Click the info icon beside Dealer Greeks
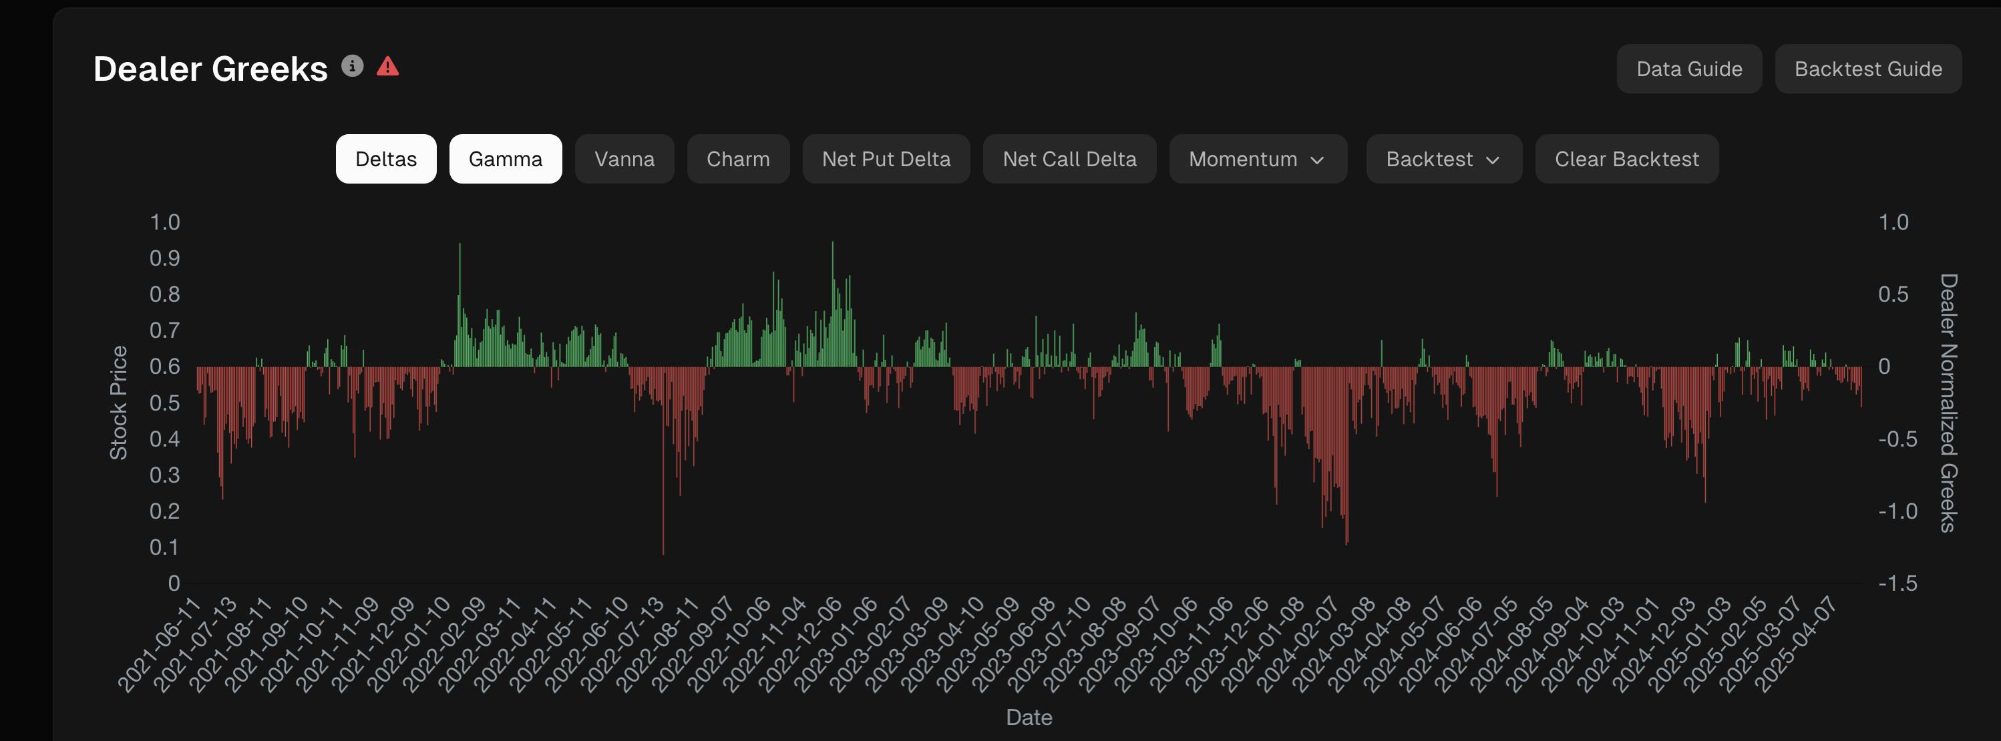Viewport: 2001px width, 741px height. coord(352,67)
